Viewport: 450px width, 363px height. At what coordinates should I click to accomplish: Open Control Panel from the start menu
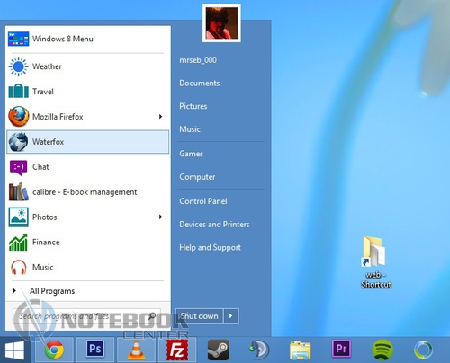pyautogui.click(x=203, y=201)
